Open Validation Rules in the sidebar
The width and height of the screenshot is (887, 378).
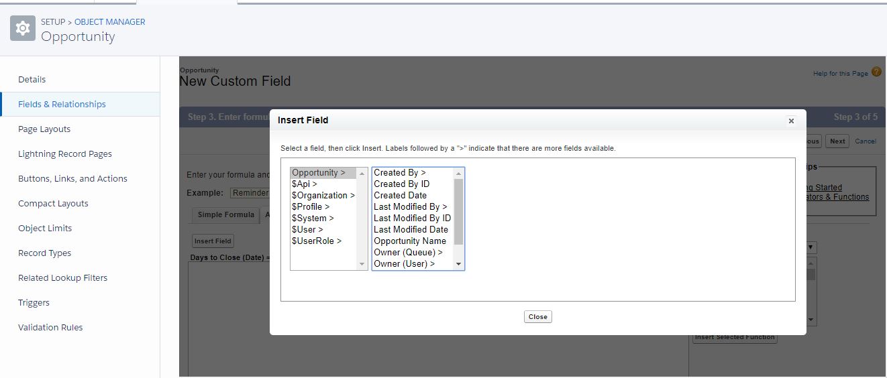50,327
